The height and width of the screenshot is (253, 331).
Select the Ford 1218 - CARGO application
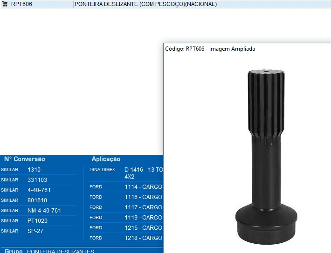click(x=143, y=238)
